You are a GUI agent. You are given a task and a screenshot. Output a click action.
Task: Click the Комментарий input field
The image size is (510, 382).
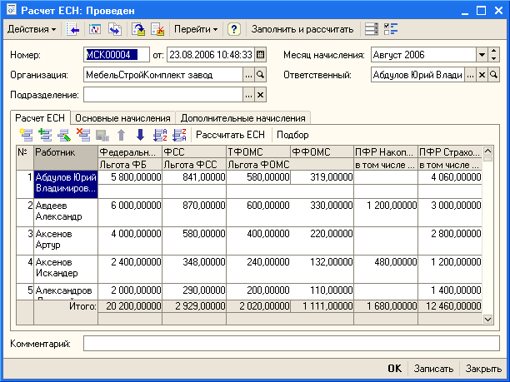pos(292,344)
